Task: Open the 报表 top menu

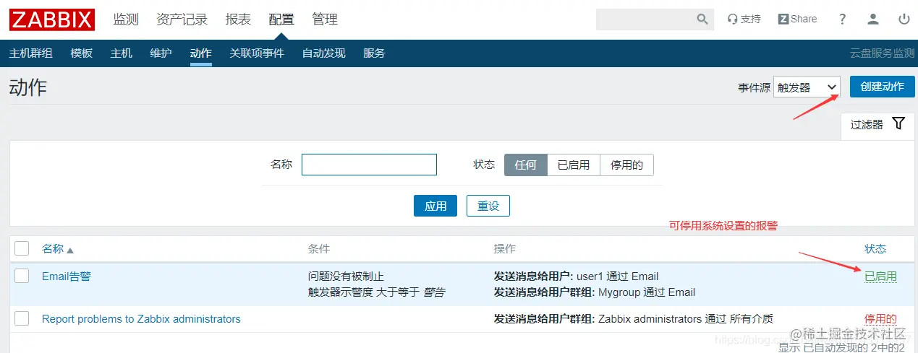Action: coord(238,19)
